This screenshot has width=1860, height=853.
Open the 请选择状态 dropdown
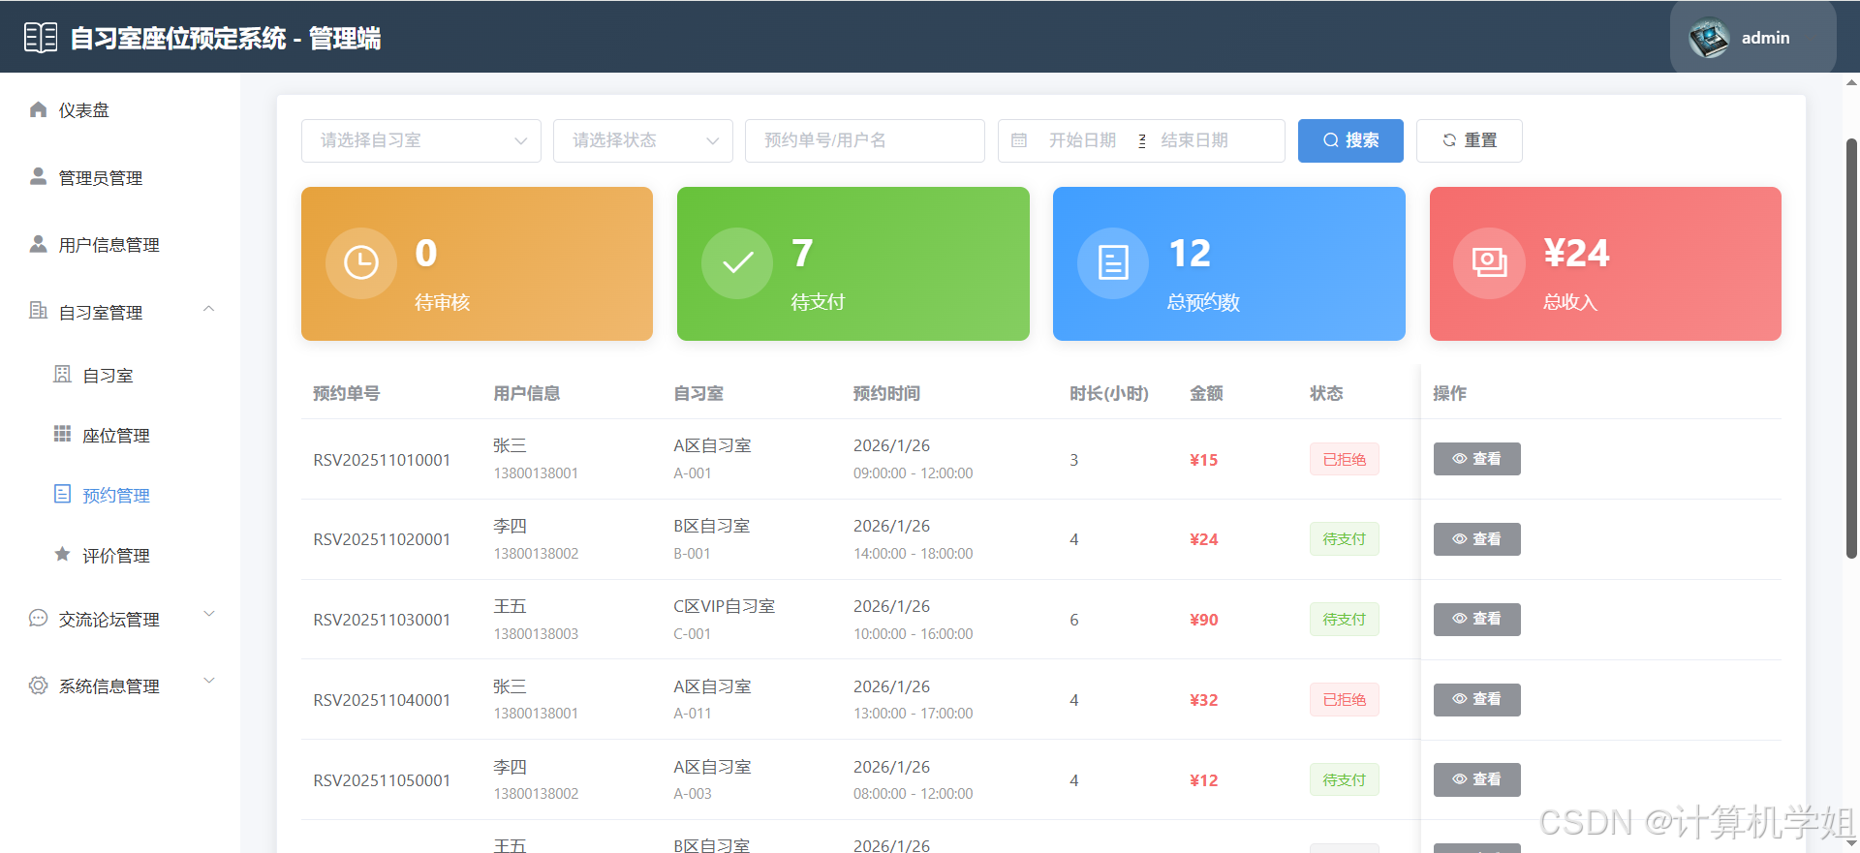click(x=643, y=140)
